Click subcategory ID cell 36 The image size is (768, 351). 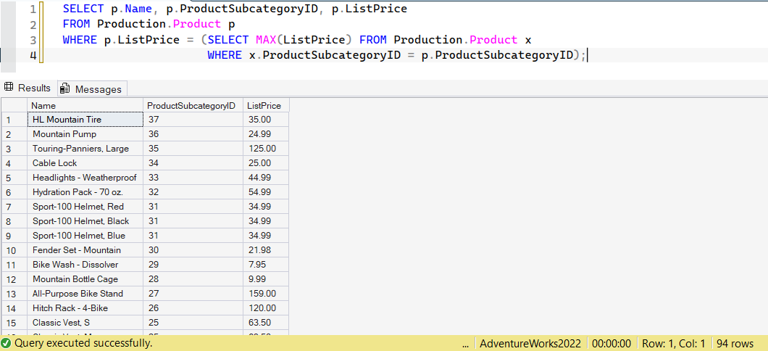tap(193, 134)
